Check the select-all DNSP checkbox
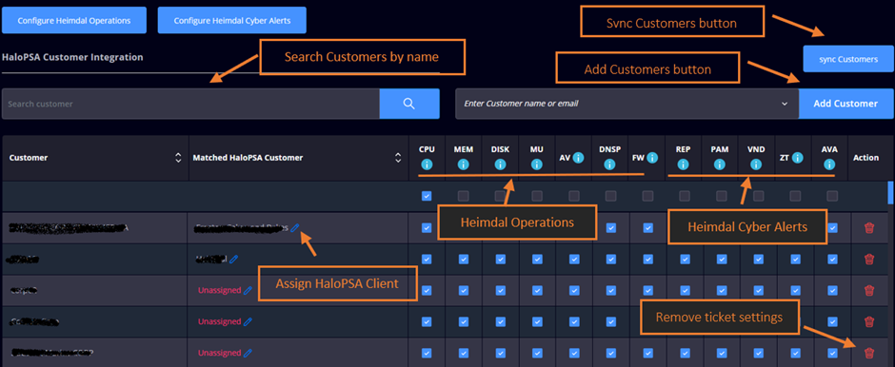 coord(610,196)
